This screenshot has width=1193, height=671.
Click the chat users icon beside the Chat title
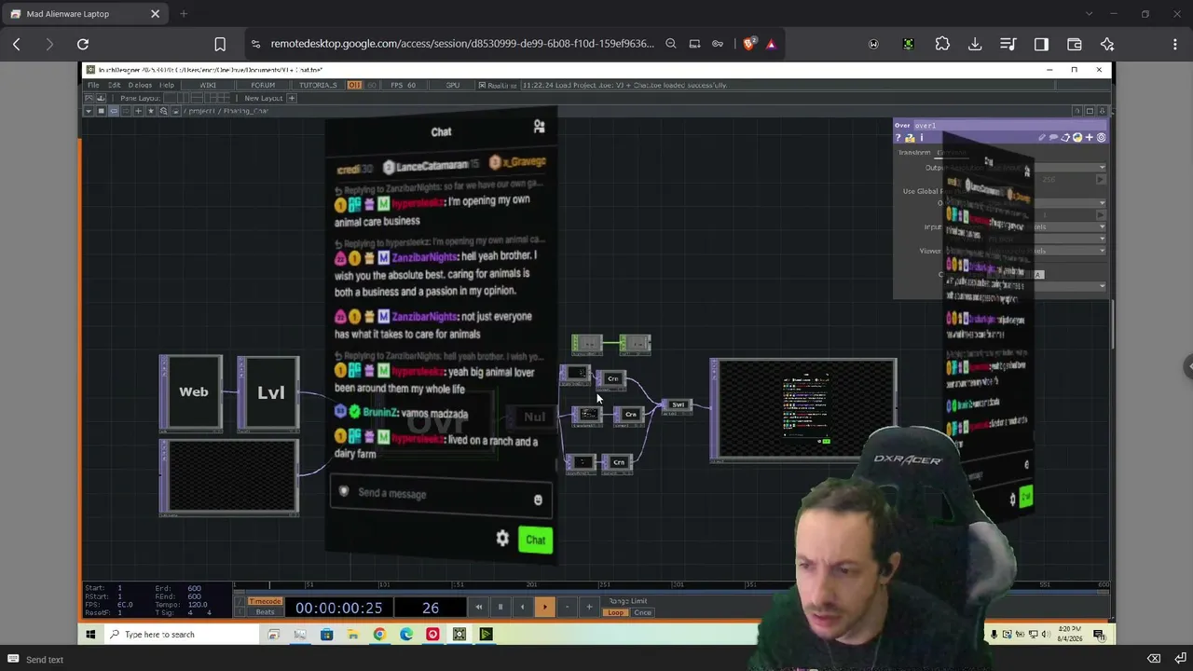click(539, 127)
